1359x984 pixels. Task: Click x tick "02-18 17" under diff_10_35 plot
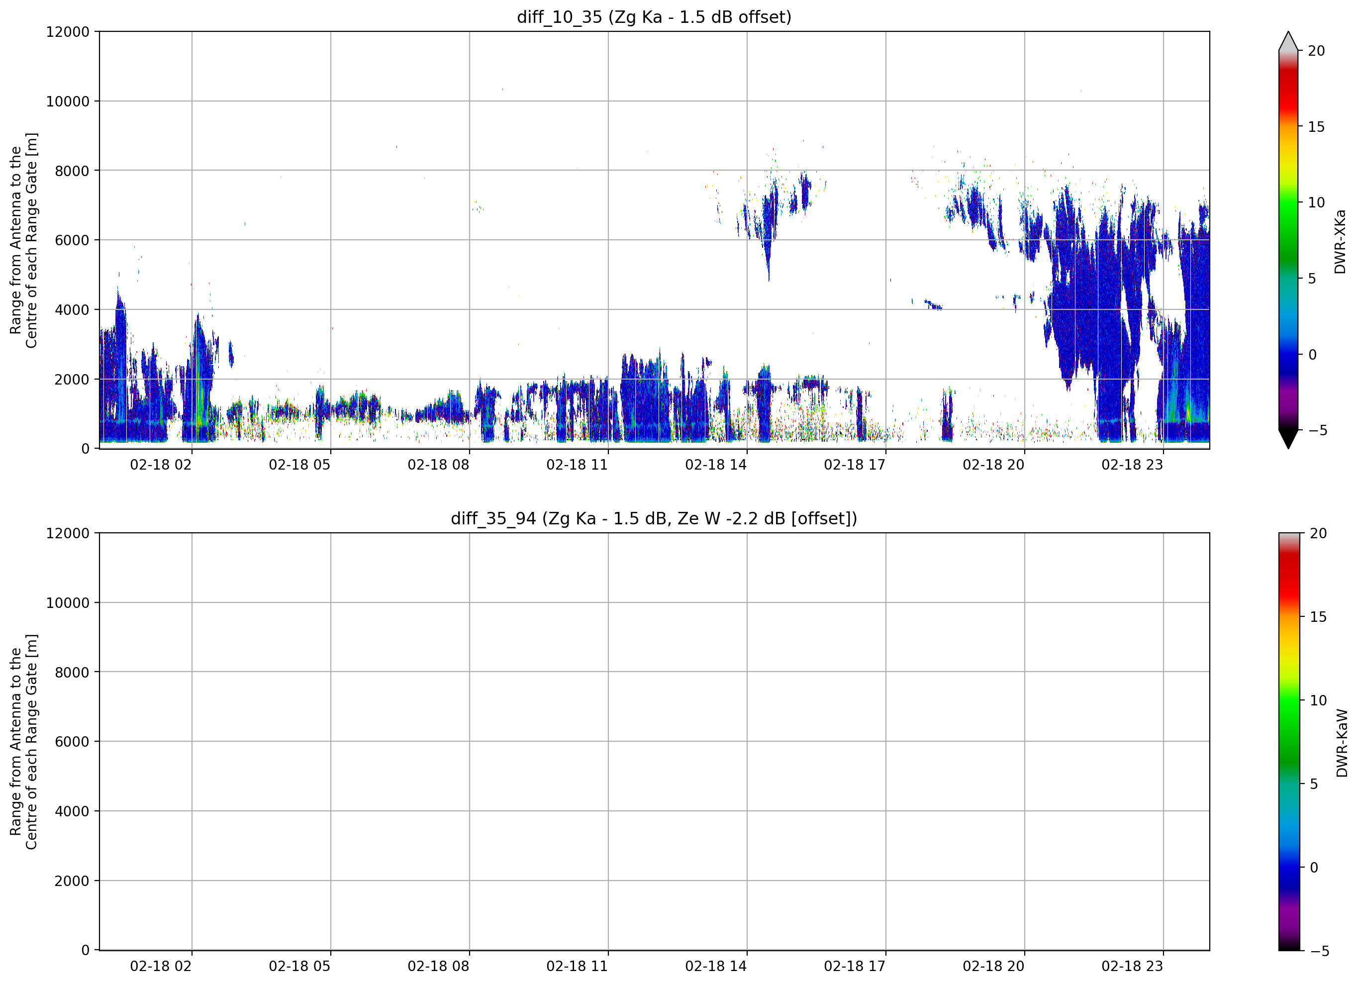point(855,465)
